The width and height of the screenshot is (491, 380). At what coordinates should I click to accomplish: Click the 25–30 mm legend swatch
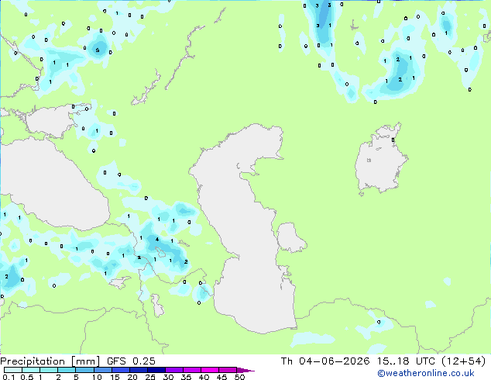(156, 370)
